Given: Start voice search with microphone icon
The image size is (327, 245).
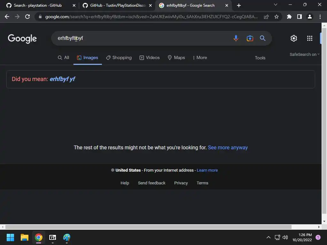Looking at the screenshot, I should click(236, 38).
